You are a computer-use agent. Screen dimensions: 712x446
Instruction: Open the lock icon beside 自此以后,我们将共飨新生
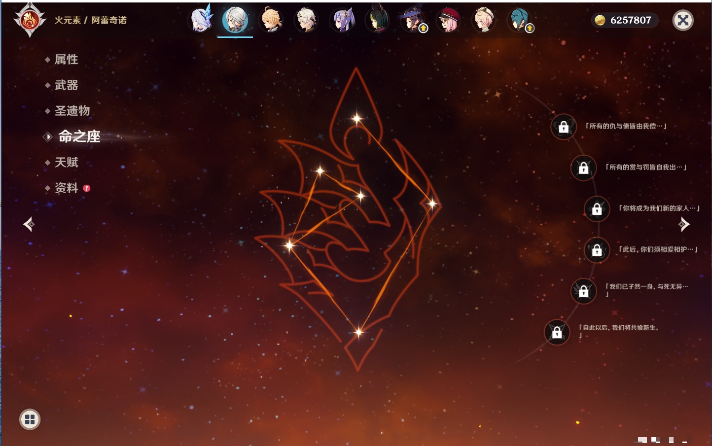[x=557, y=332]
